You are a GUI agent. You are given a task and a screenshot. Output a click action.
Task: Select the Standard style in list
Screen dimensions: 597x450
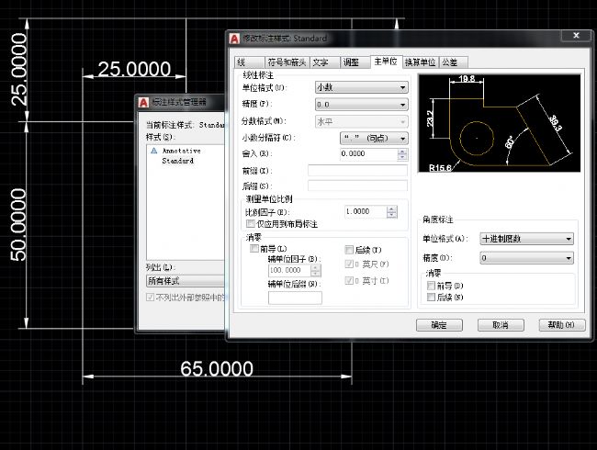[178, 161]
